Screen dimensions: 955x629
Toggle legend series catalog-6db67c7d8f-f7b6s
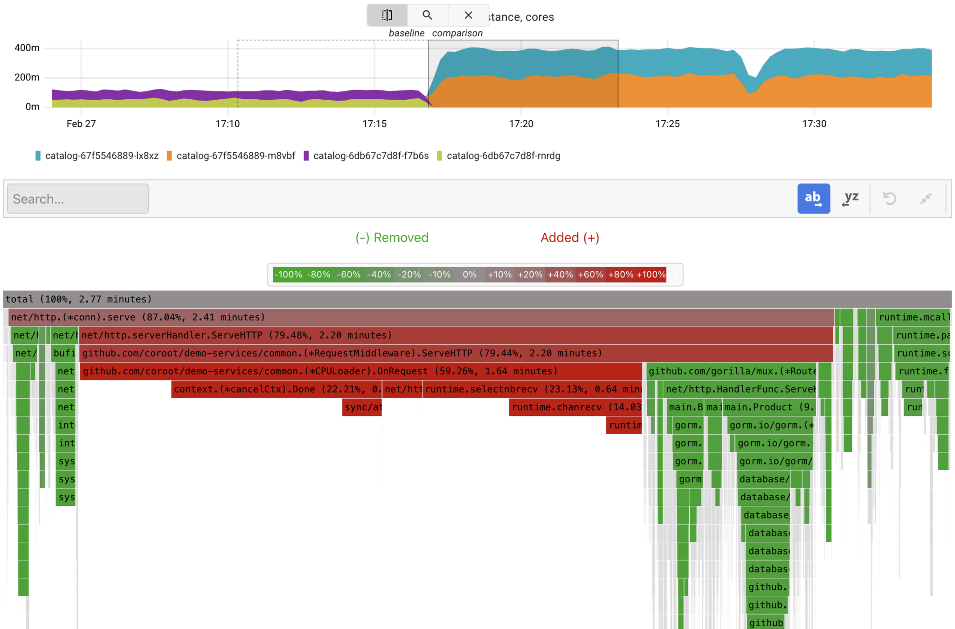370,156
